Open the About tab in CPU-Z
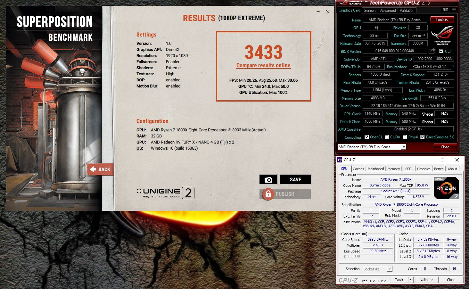Viewport: 469px width, 289px height. [452, 169]
